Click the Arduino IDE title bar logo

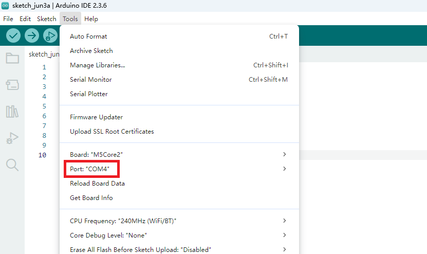pos(5,6)
